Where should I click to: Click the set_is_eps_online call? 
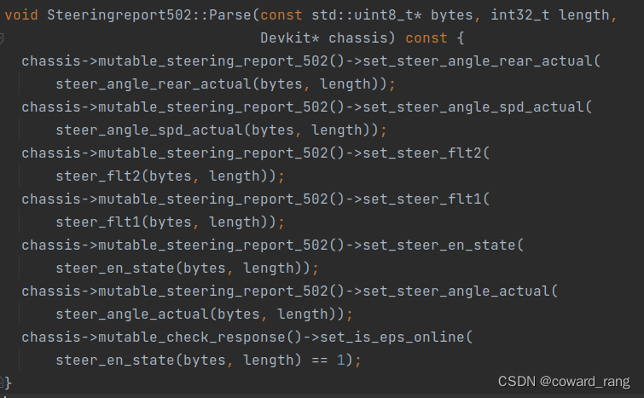397,337
